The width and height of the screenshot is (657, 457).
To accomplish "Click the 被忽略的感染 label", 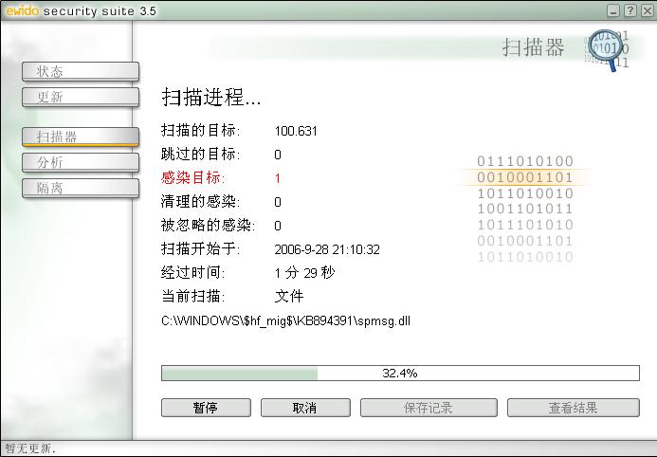I will coord(208,226).
